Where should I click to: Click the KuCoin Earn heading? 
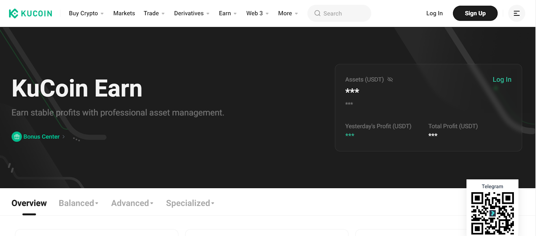tap(77, 89)
